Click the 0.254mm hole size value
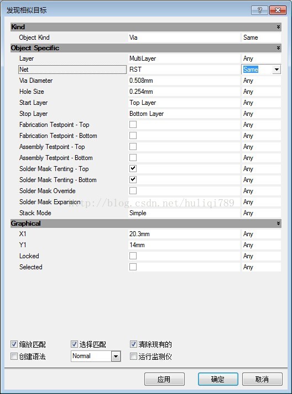Image resolution: width=292 pixels, height=394 pixels. 141,92
